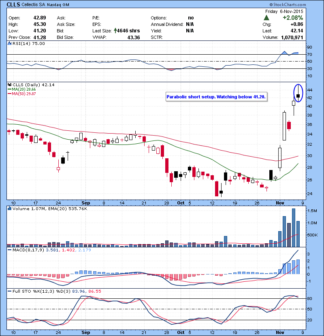
Task: Click the 1.5M volume axis label
Action: tap(312, 211)
